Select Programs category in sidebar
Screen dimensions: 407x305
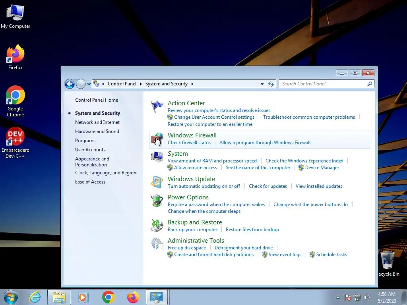pos(85,141)
